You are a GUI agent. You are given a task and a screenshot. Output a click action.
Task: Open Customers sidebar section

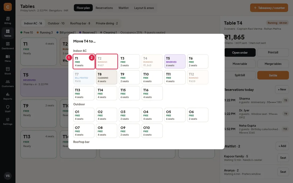click(x=8, y=84)
